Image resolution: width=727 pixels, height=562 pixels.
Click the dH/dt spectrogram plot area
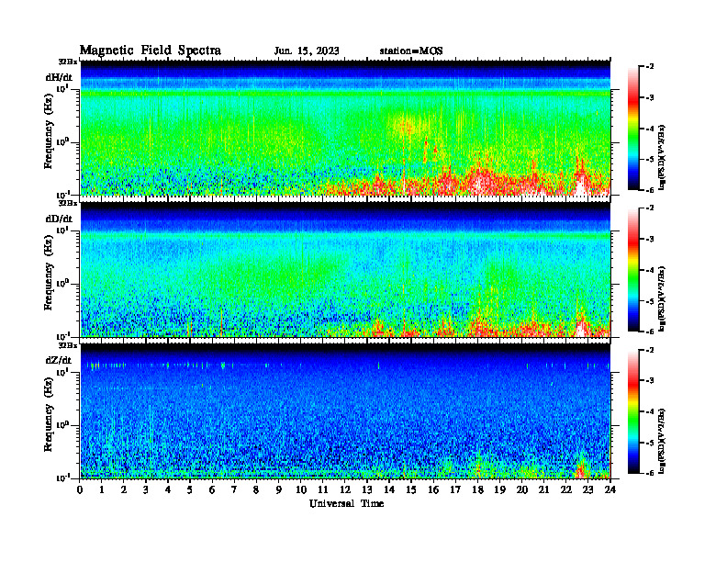(345, 128)
